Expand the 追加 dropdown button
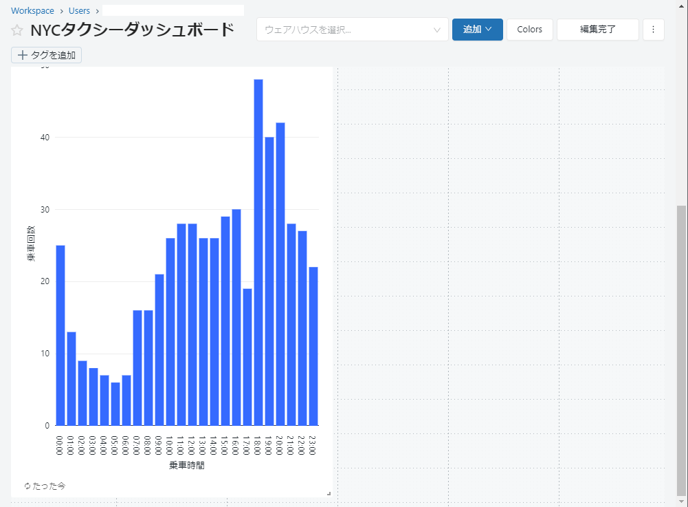The image size is (688, 507). point(477,30)
